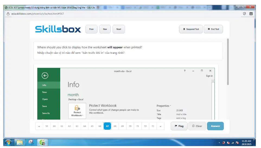
Task: Jump to question 60
Action: coord(54,126)
